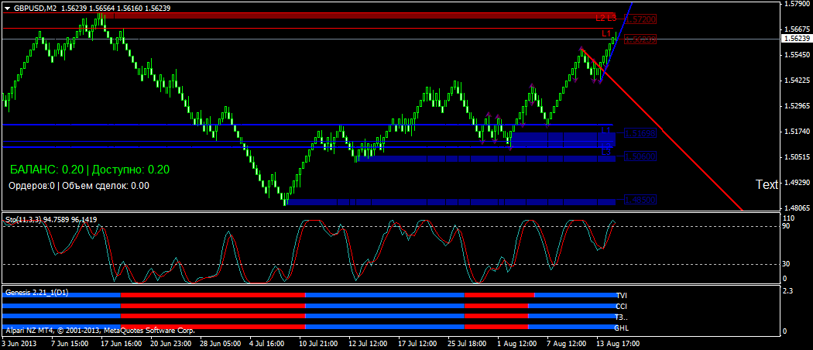Click the GHL row label
The height and width of the screenshot is (350, 813).
[621, 328]
